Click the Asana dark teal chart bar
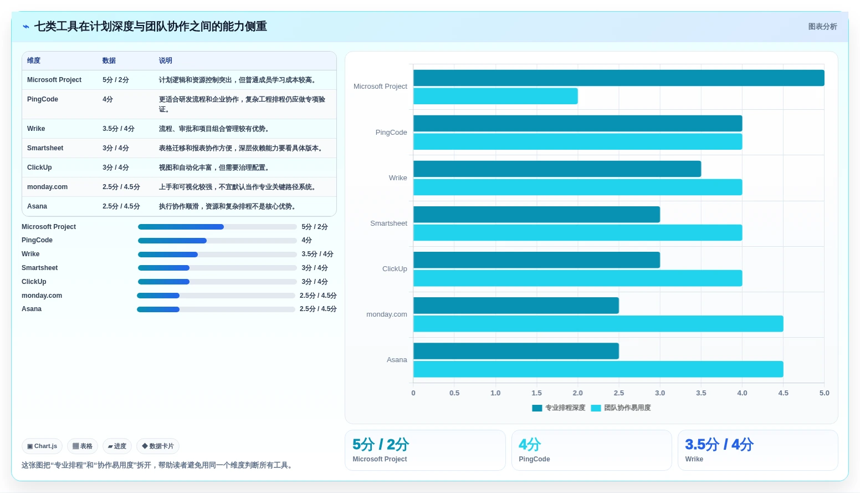 [x=516, y=351]
